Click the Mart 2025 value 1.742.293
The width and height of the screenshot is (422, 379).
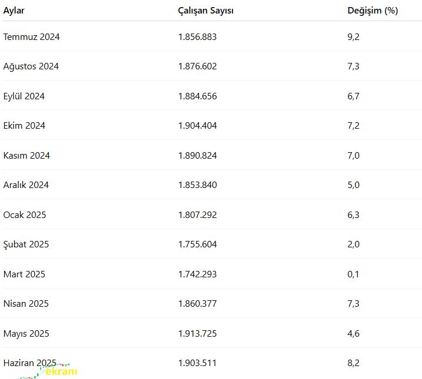point(197,274)
